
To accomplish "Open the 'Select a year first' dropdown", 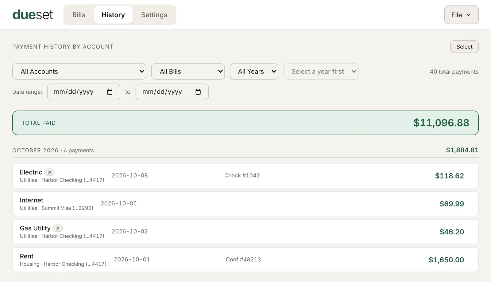I will pos(321,72).
